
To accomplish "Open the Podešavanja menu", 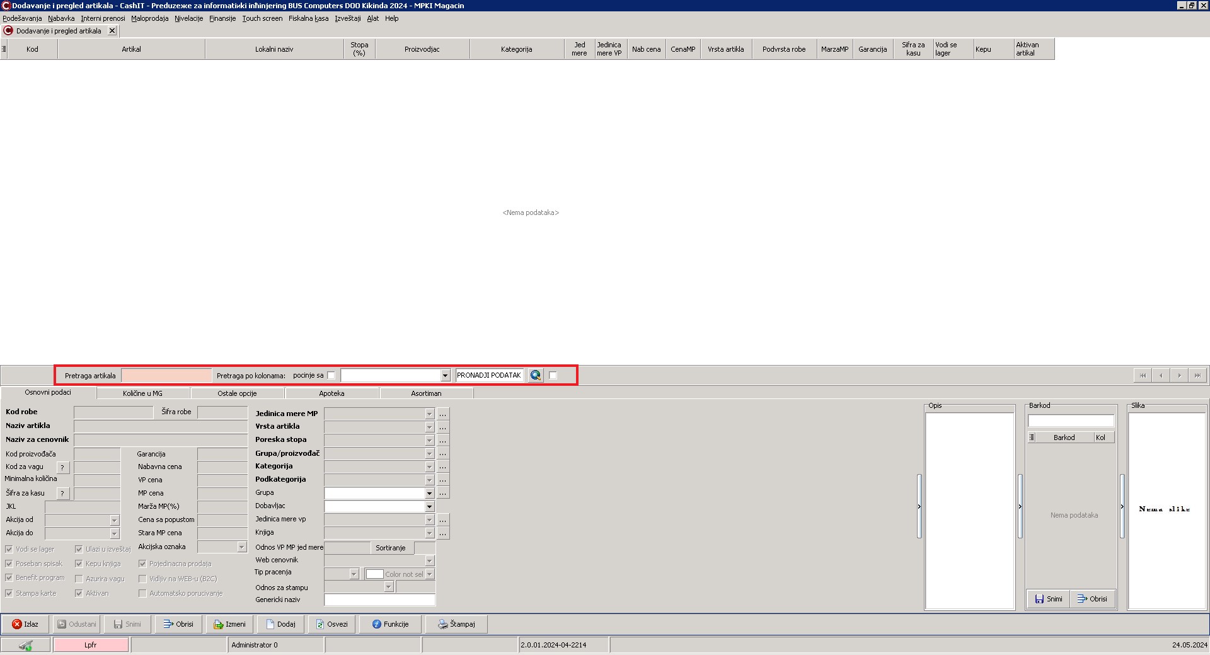I will coord(22,18).
